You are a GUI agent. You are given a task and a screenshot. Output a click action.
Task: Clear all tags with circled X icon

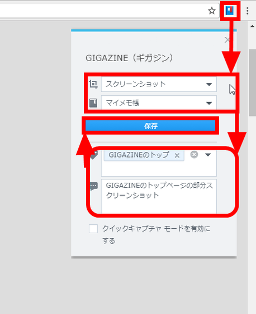(194, 155)
